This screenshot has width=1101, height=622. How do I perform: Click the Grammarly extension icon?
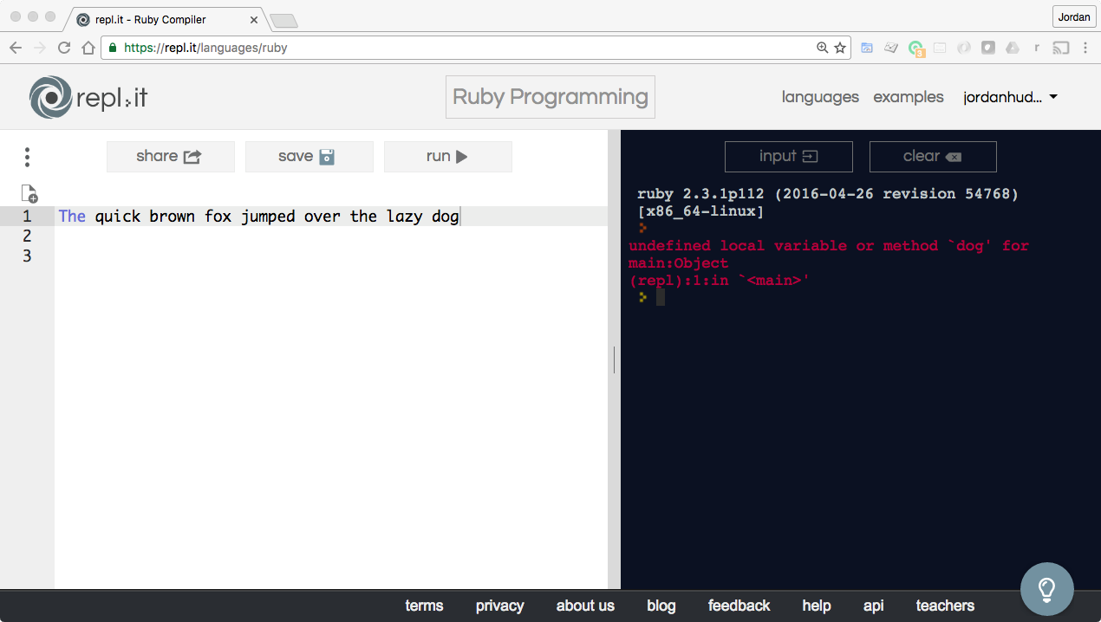915,49
